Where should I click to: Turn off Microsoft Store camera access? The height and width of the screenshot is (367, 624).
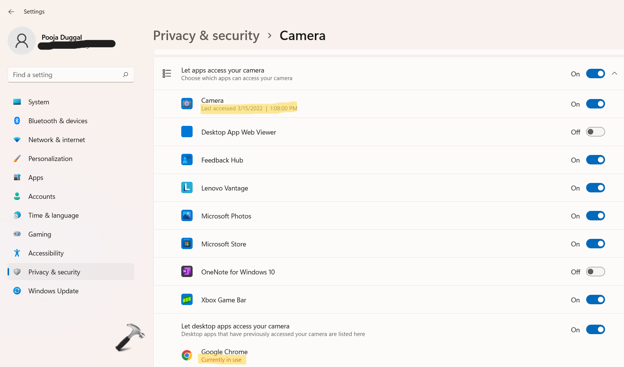(x=595, y=244)
